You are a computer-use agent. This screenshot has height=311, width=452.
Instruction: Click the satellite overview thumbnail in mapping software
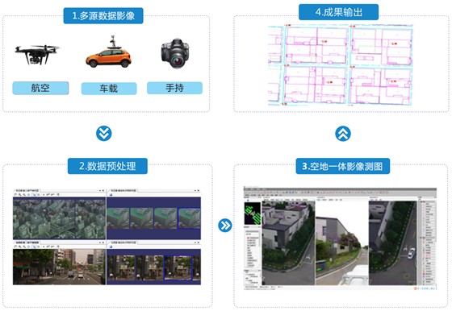253,214
